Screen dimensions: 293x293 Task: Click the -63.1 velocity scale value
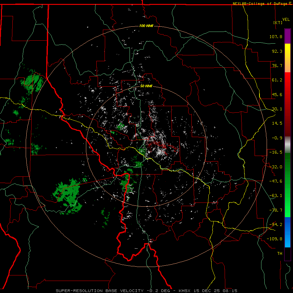click(276, 196)
